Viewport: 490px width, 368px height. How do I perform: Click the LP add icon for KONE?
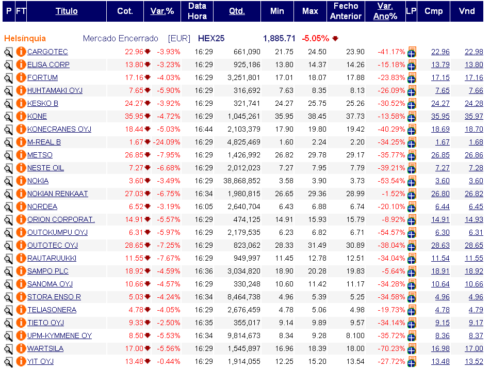click(412, 116)
